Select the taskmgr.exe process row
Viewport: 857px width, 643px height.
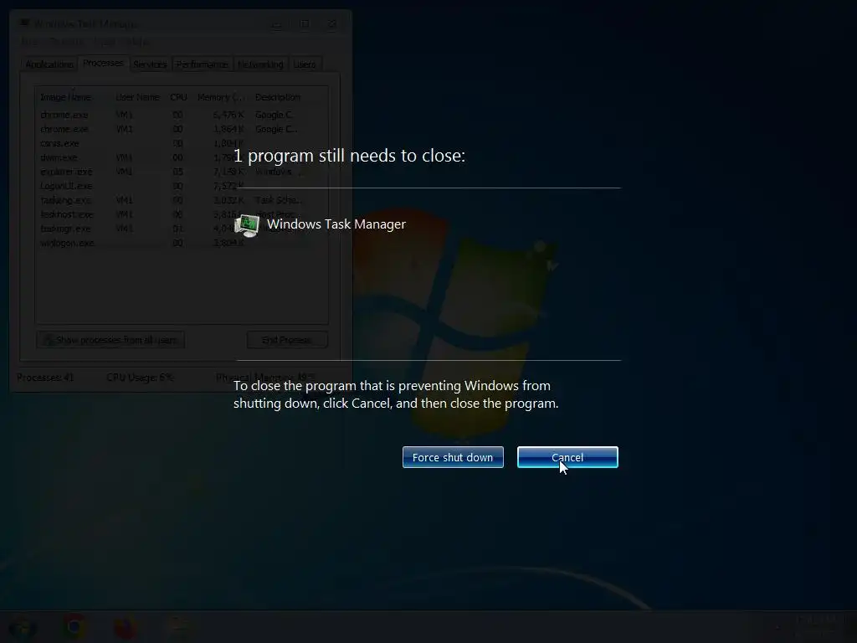tap(182, 229)
